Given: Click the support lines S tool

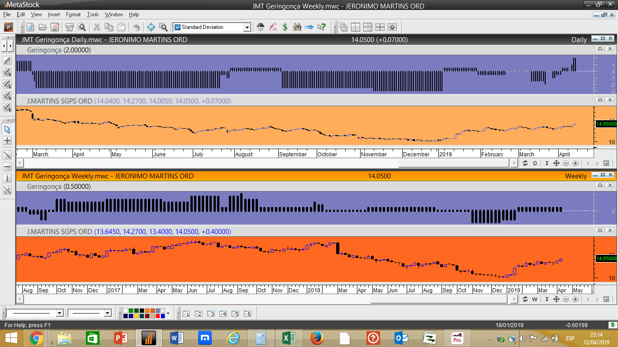Looking at the screenshot, I should click(x=7, y=84).
